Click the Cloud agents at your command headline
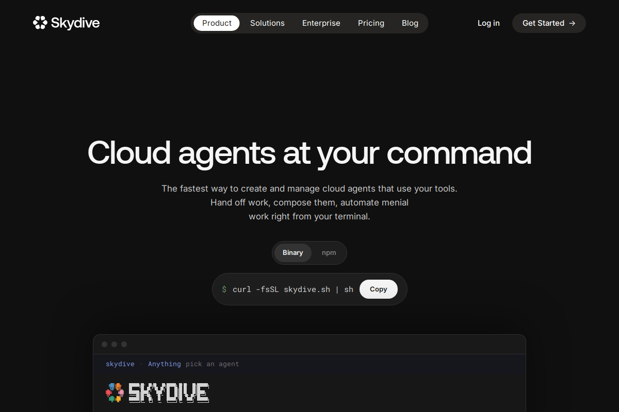Screen dimensions: 619x412 click(309, 153)
